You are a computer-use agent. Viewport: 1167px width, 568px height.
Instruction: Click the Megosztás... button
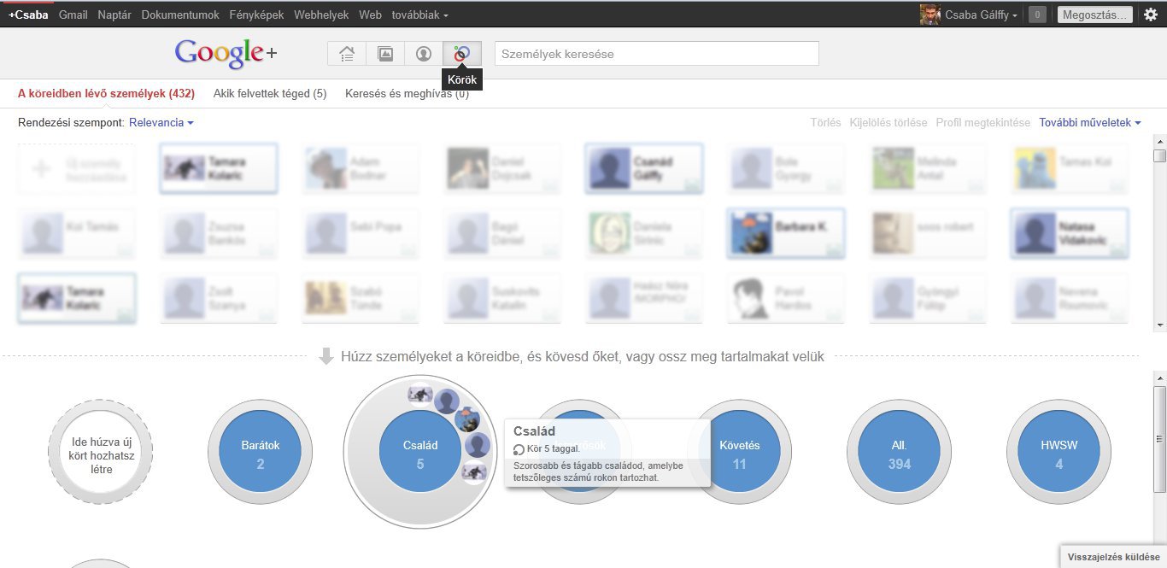[1095, 15]
